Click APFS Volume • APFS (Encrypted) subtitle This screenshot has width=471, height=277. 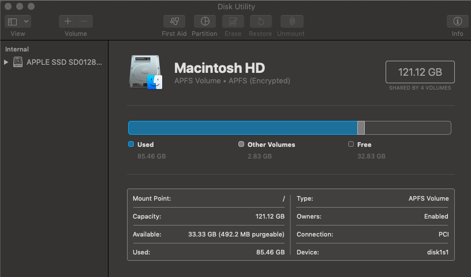point(232,81)
